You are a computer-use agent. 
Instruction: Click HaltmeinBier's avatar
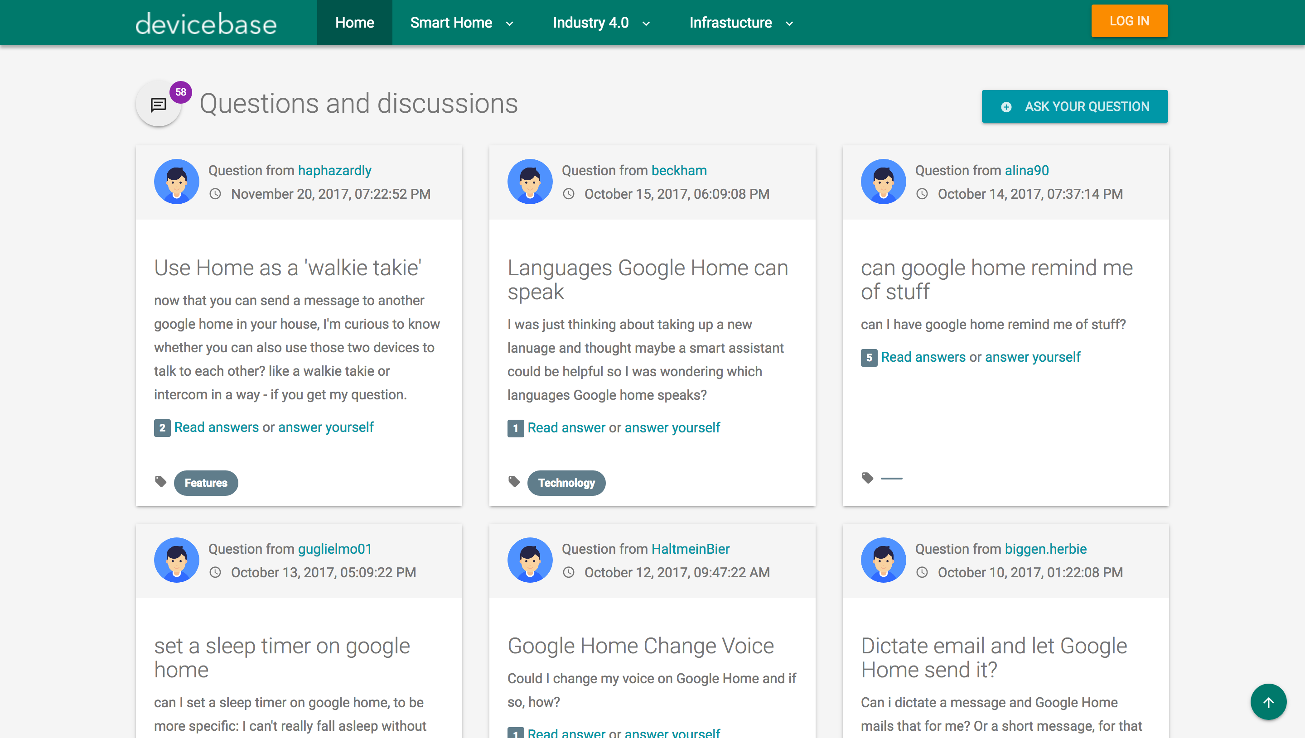tap(530, 560)
